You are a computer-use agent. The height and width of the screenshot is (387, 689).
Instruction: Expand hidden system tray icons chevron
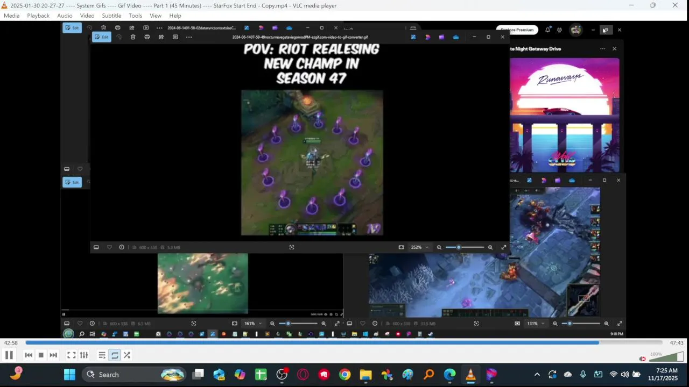pos(537,375)
